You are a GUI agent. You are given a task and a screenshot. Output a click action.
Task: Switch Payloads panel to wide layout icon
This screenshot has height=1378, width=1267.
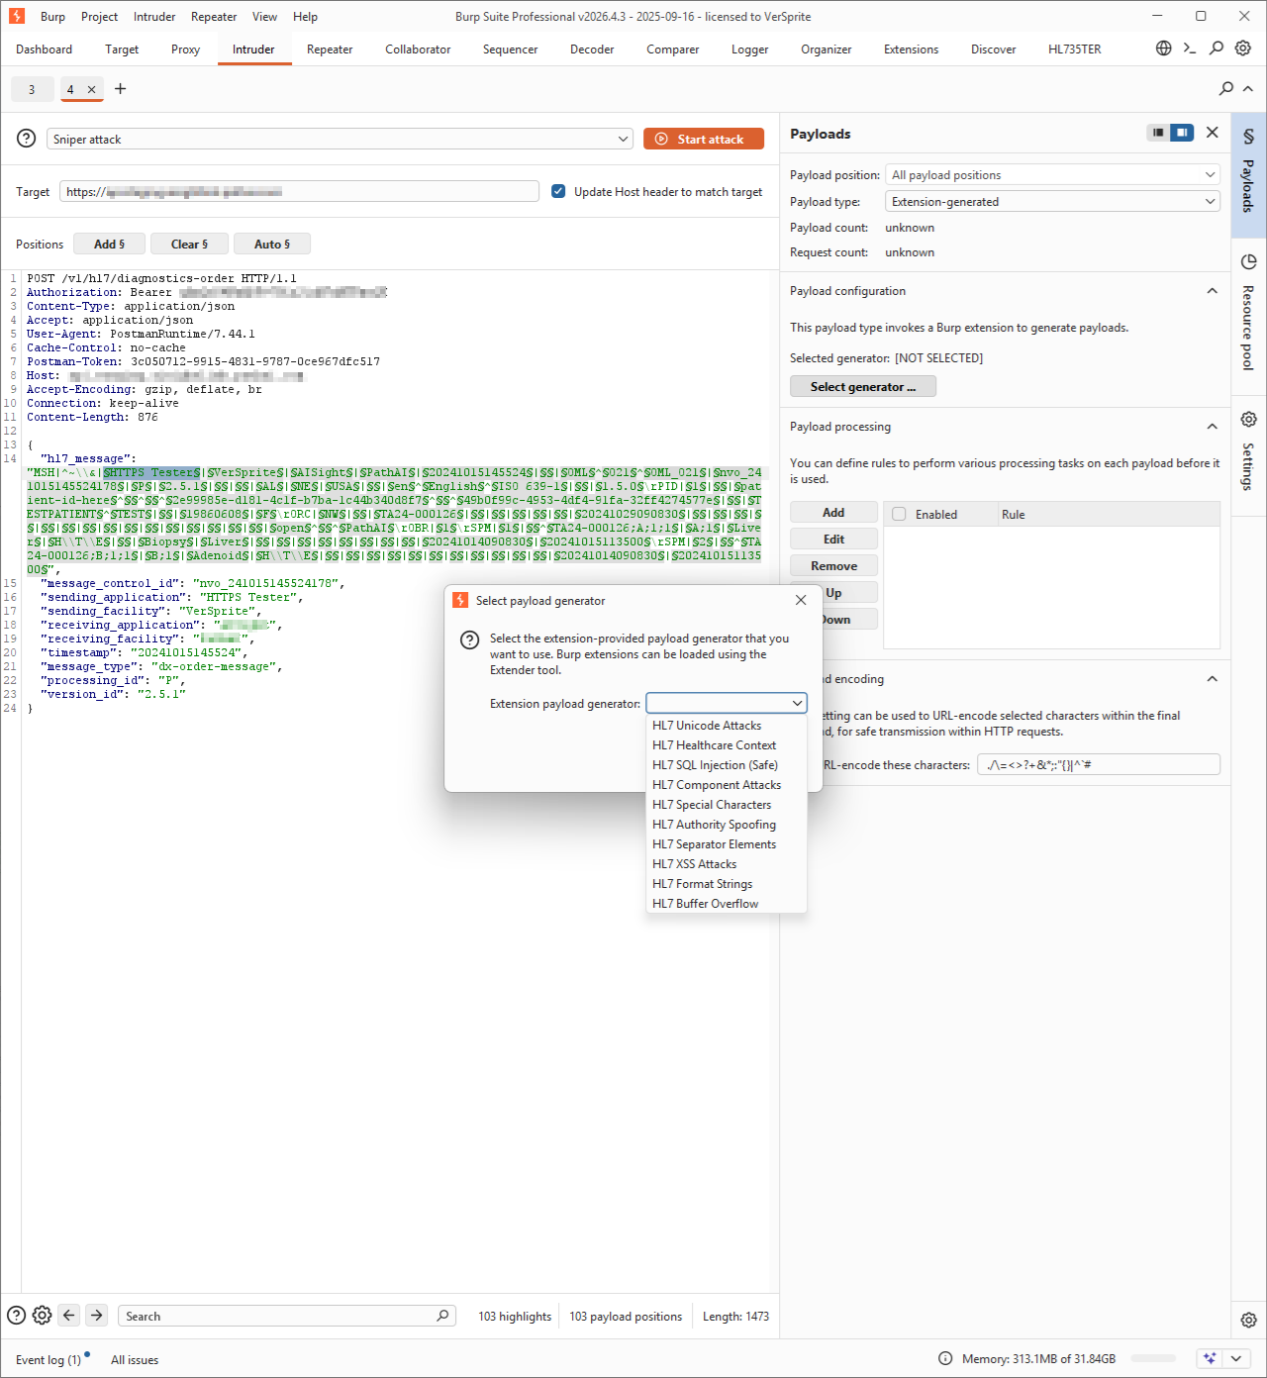coord(1182,133)
